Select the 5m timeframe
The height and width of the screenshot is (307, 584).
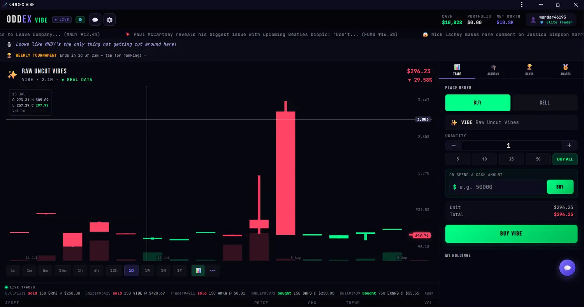[x=45, y=270]
